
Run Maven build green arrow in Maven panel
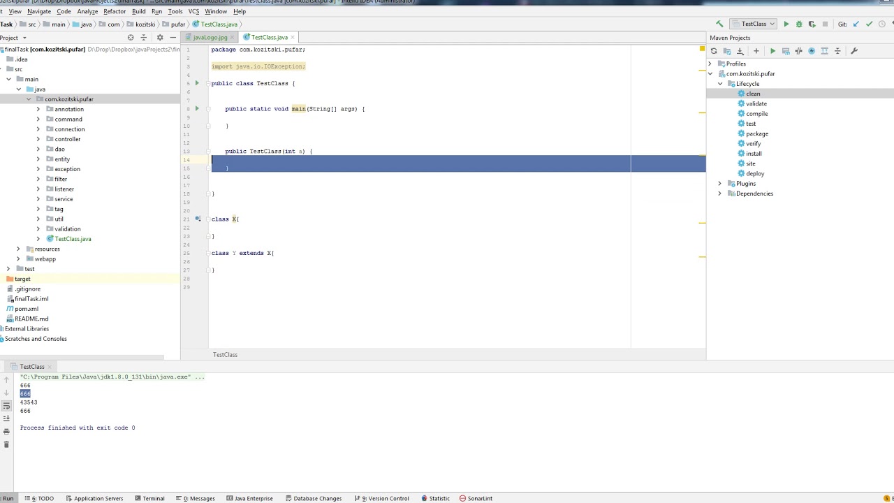click(772, 51)
